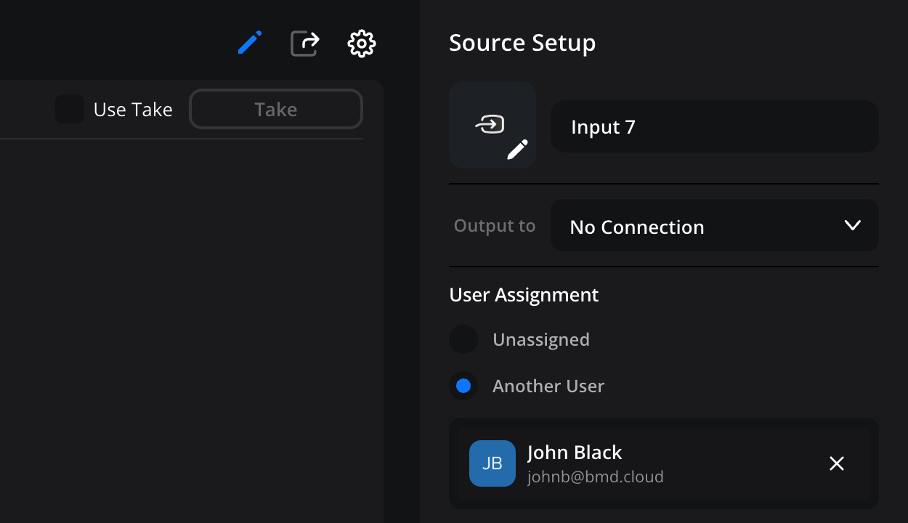
Task: Edit the Input 7 name field
Action: pos(715,126)
